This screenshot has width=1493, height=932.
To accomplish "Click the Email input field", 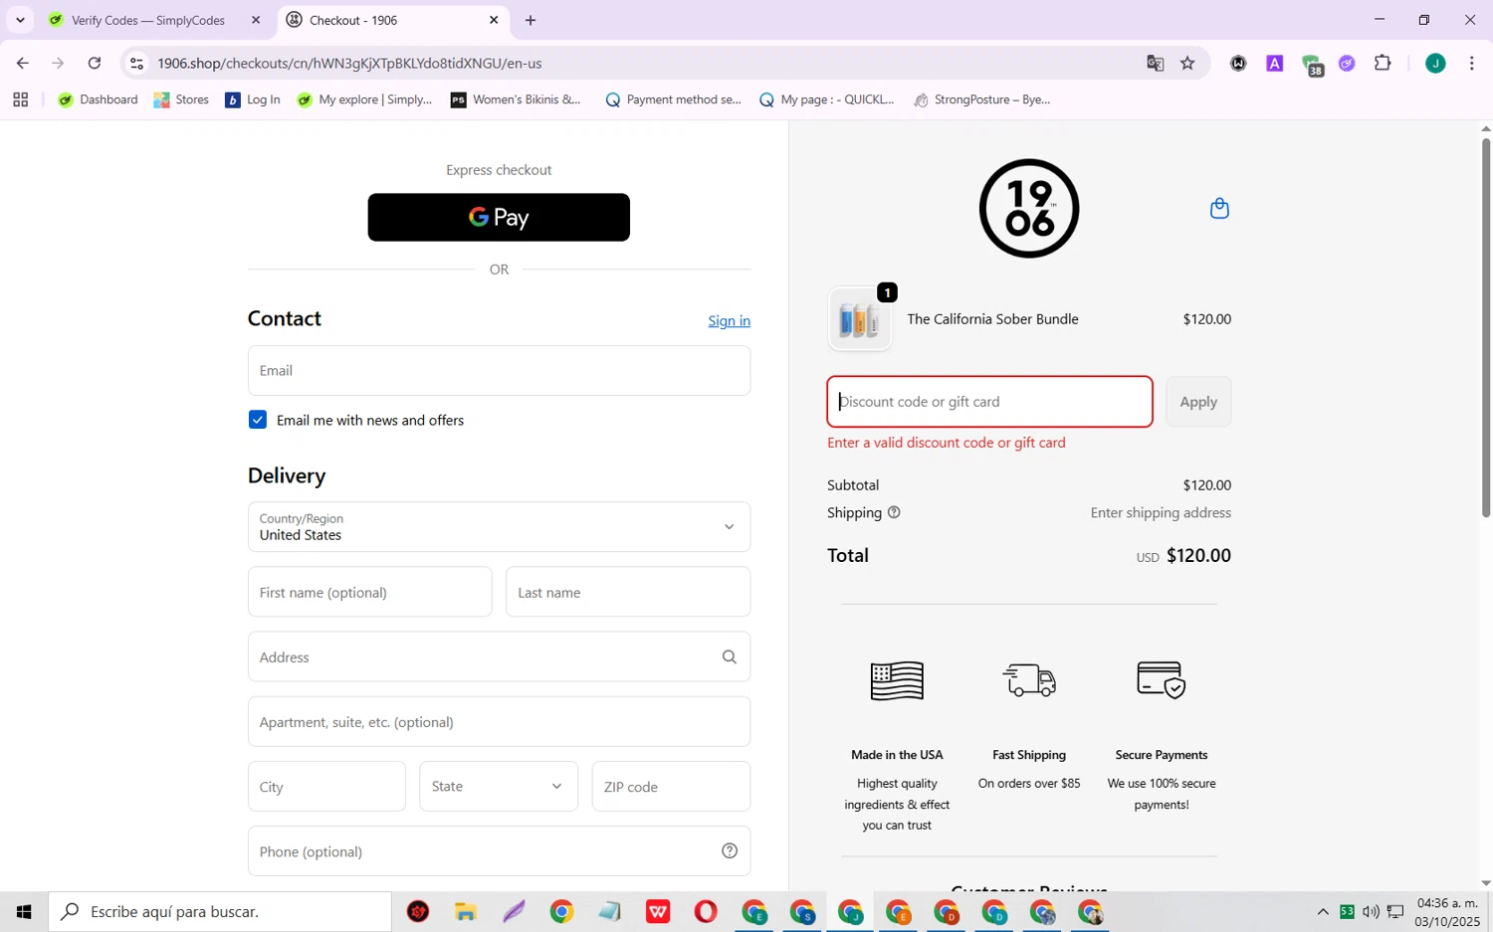I will click(x=499, y=370).
